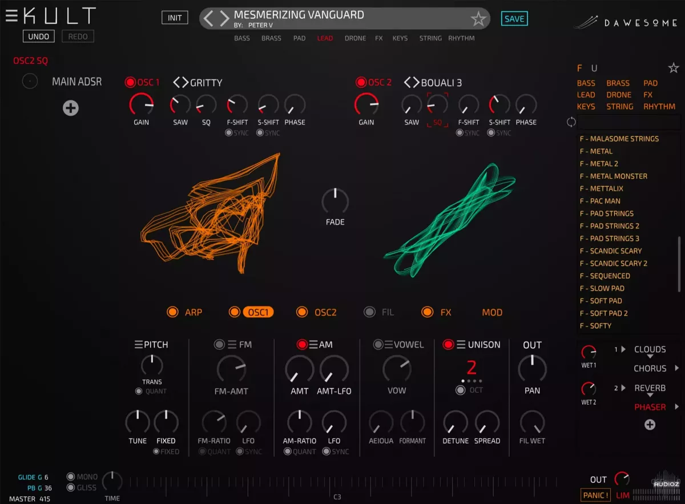This screenshot has width=685, height=504.
Task: Open the PITCH section menu icon
Action: tap(138, 345)
